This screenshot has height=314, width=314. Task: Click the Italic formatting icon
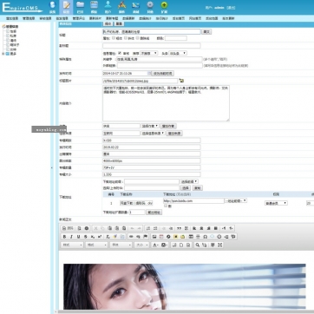tap(71, 237)
